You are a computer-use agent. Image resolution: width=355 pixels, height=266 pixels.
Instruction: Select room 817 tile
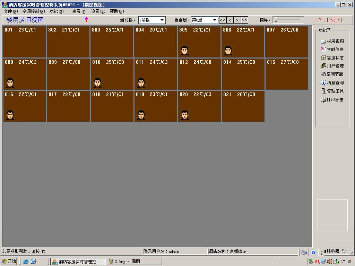tap(68, 106)
